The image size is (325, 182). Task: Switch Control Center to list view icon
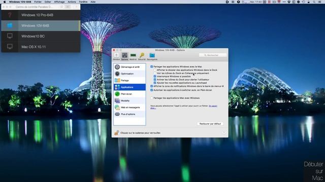tap(62, 7)
